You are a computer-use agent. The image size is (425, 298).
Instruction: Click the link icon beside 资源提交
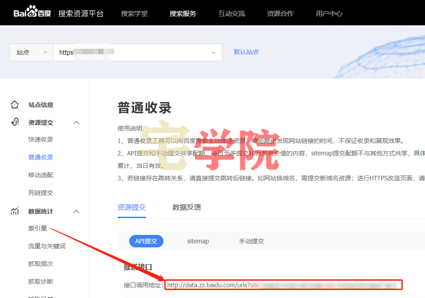pos(15,123)
